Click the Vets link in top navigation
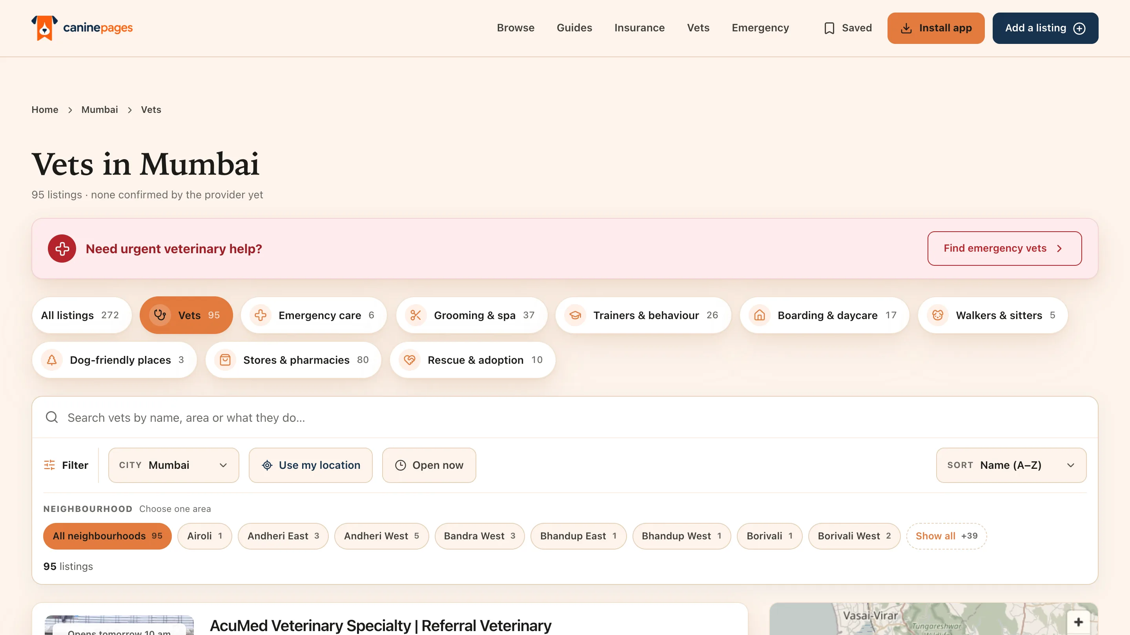 (x=698, y=28)
